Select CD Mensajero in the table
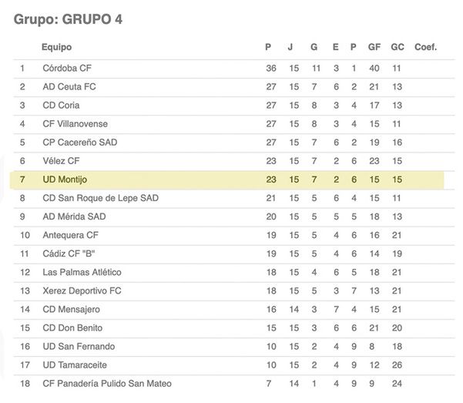 [x=71, y=309]
